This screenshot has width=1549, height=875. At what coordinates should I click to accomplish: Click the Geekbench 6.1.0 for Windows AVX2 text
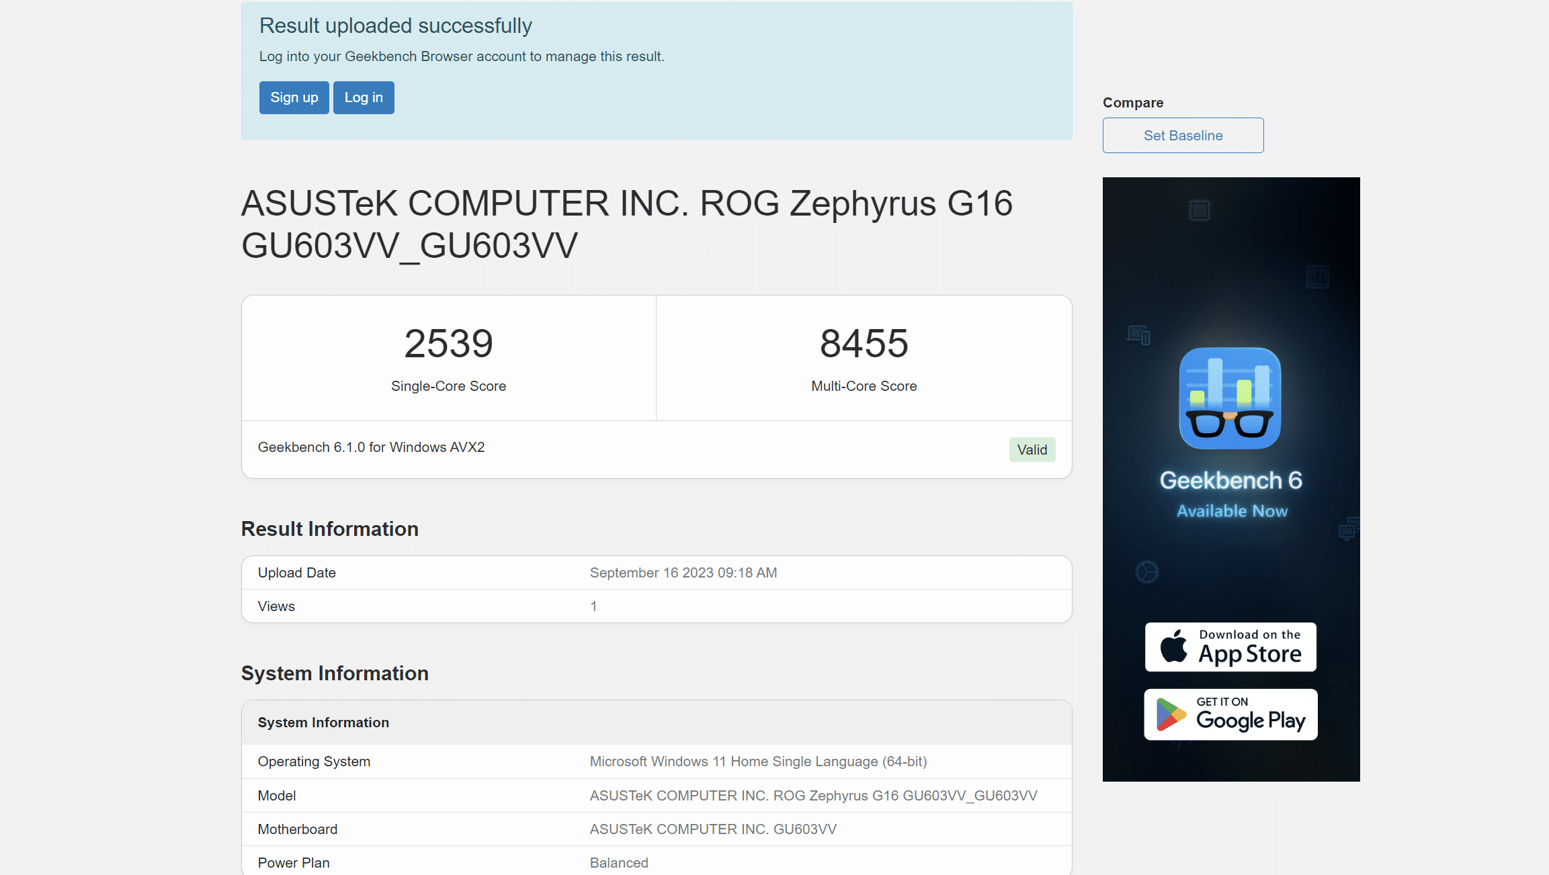click(x=371, y=447)
